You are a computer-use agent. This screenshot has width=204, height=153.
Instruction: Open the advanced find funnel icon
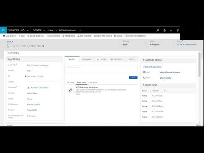178,30
